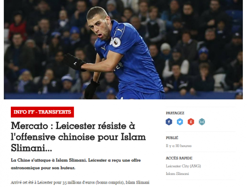Click the bold lead paragraph about La Chine
The height and width of the screenshot is (187, 247).
[76, 164]
